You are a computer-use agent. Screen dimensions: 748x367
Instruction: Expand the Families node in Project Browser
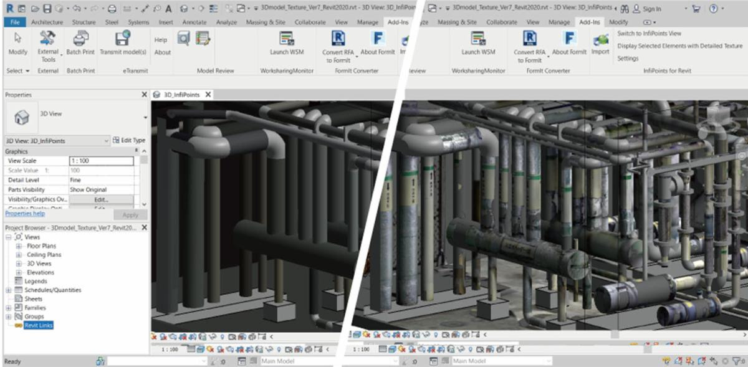coord(9,308)
